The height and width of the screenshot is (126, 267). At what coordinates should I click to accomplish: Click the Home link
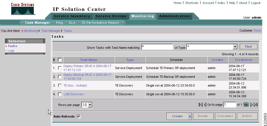point(177,3)
